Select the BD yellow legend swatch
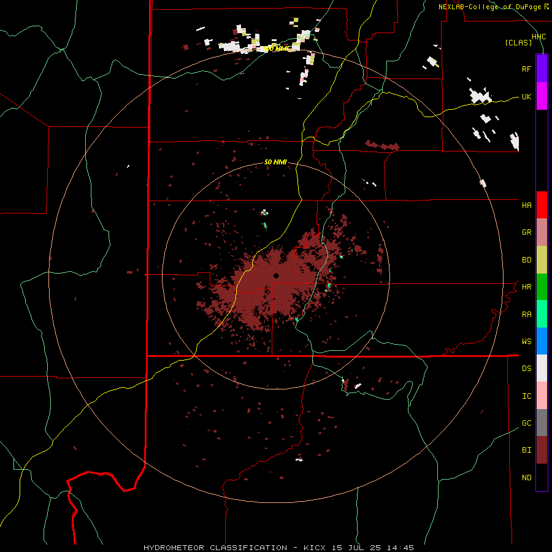The height and width of the screenshot is (552, 552). click(542, 260)
